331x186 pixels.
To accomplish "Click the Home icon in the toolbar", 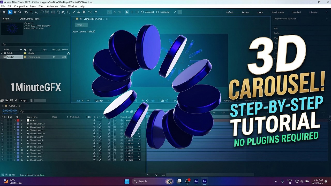I will click(4, 12).
